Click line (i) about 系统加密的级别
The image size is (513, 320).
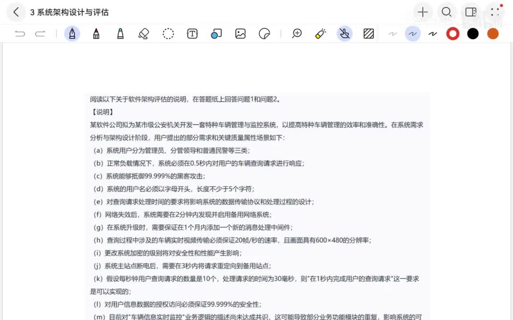(x=167, y=253)
